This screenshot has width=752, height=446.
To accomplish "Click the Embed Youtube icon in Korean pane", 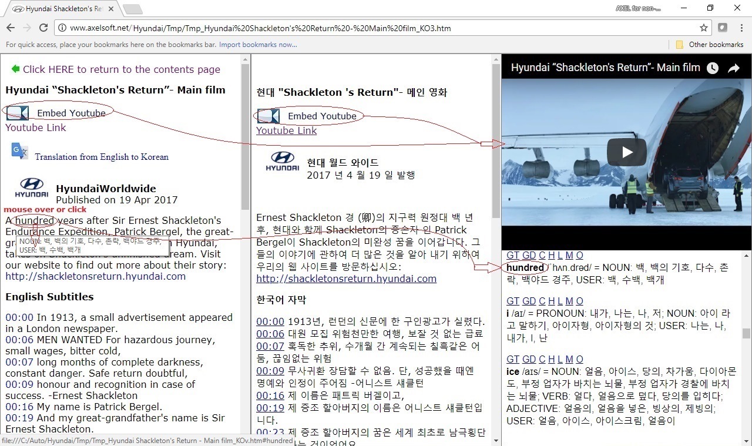I will (268, 116).
